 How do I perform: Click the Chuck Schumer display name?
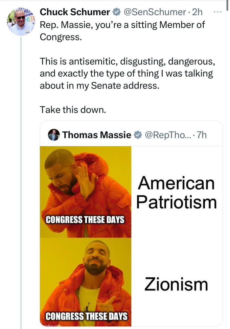point(75,12)
